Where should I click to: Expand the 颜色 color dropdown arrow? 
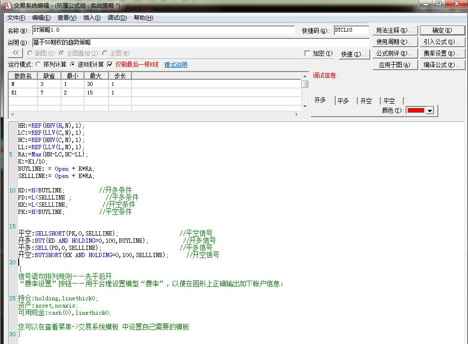pyautogui.click(x=429, y=111)
